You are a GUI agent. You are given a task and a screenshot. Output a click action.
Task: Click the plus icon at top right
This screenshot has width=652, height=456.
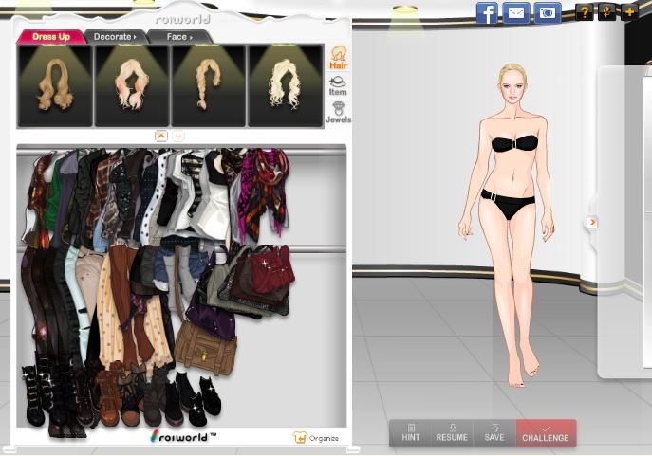coord(628,12)
